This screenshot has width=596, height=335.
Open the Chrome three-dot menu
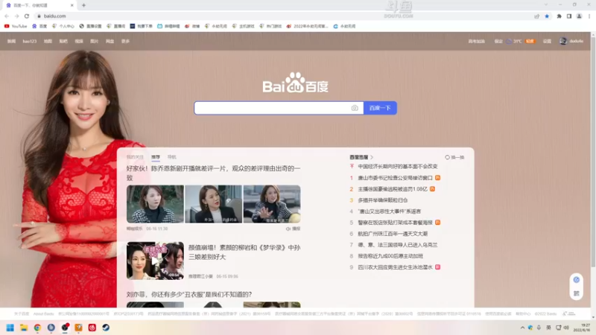pyautogui.click(x=589, y=16)
